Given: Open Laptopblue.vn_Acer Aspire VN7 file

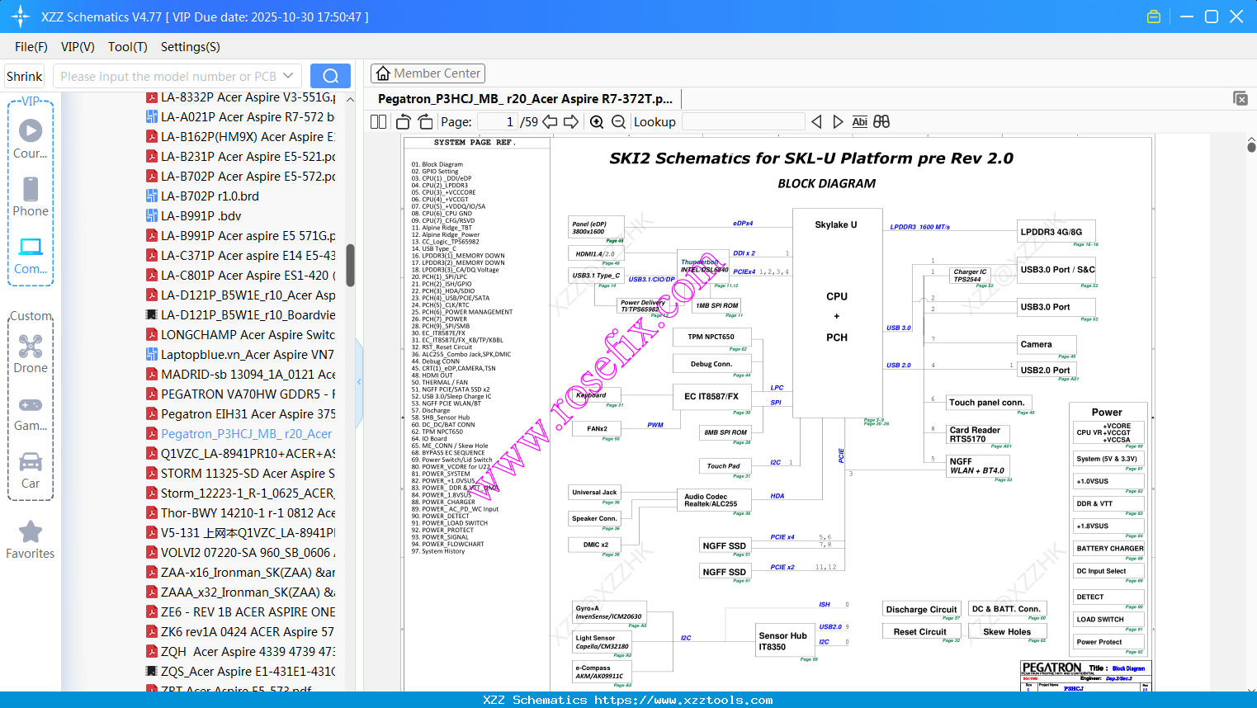Looking at the screenshot, I should [241, 355].
